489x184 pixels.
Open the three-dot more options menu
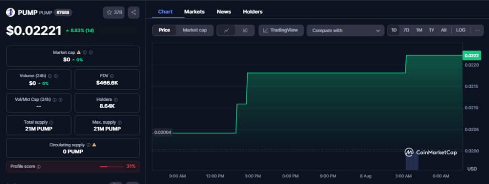[x=477, y=30]
